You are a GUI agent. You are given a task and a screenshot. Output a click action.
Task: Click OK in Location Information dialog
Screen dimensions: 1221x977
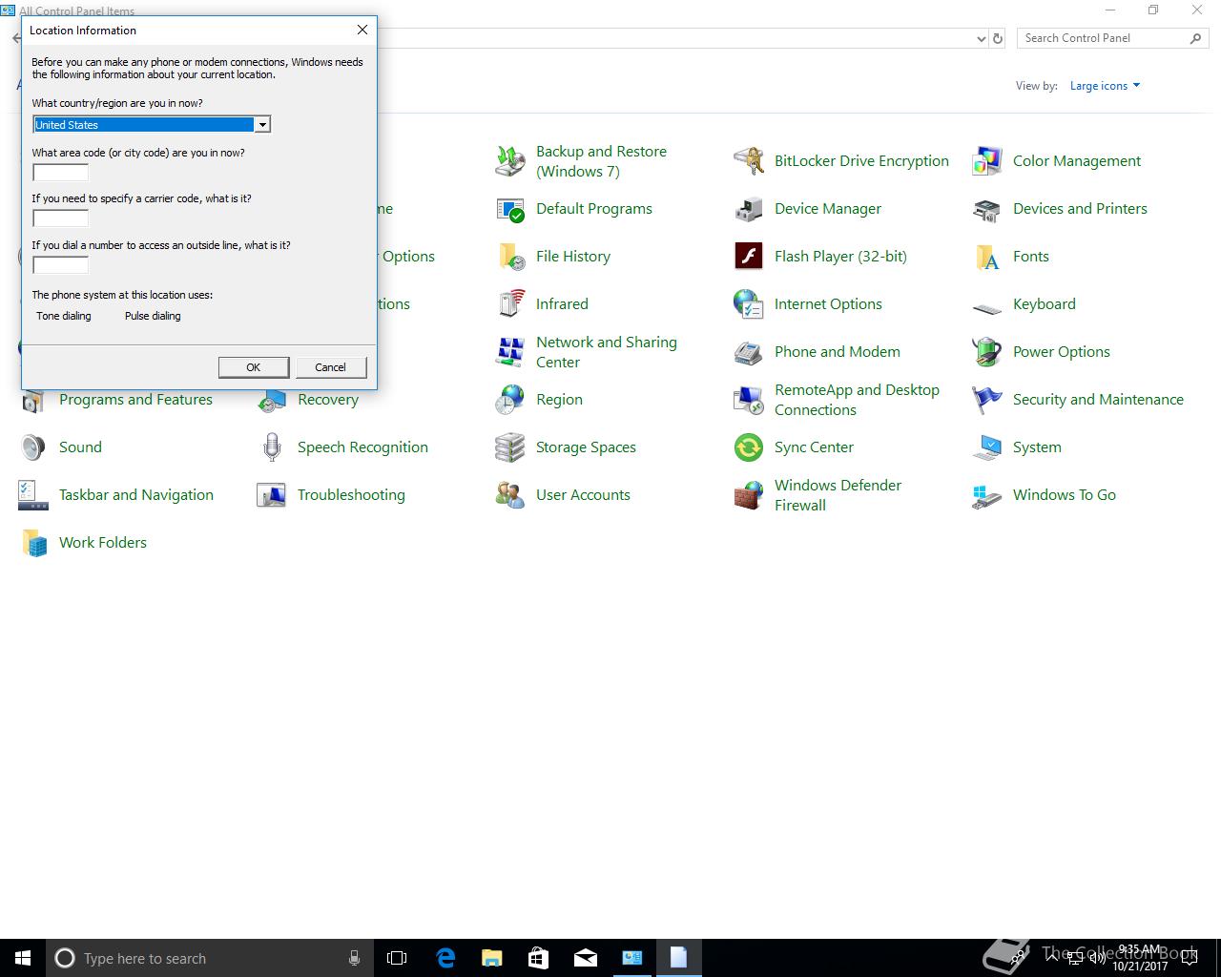tap(254, 367)
